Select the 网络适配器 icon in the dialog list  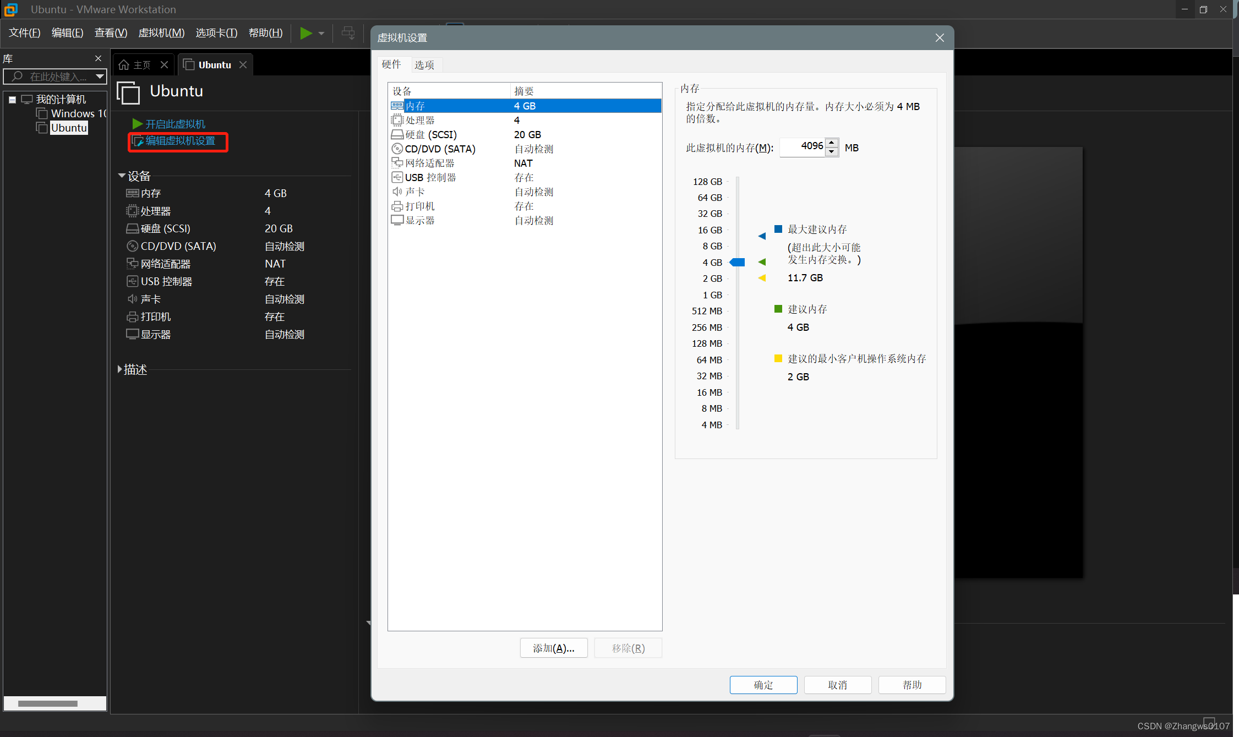(397, 163)
